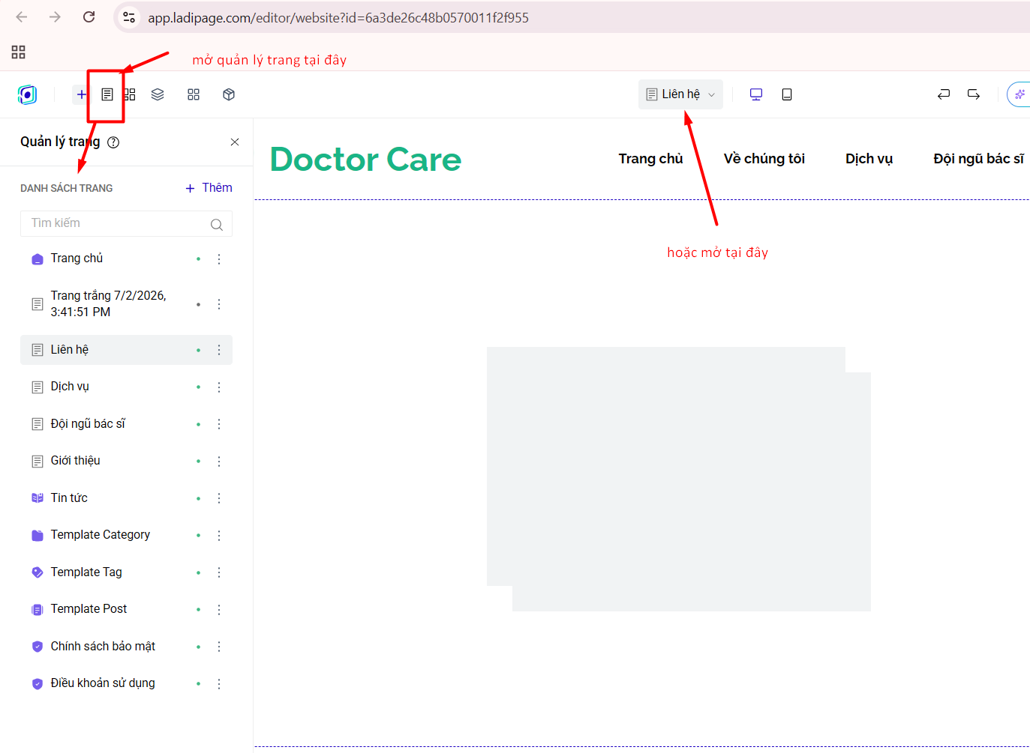Click Về chúng tôi in canvas menu

click(764, 159)
